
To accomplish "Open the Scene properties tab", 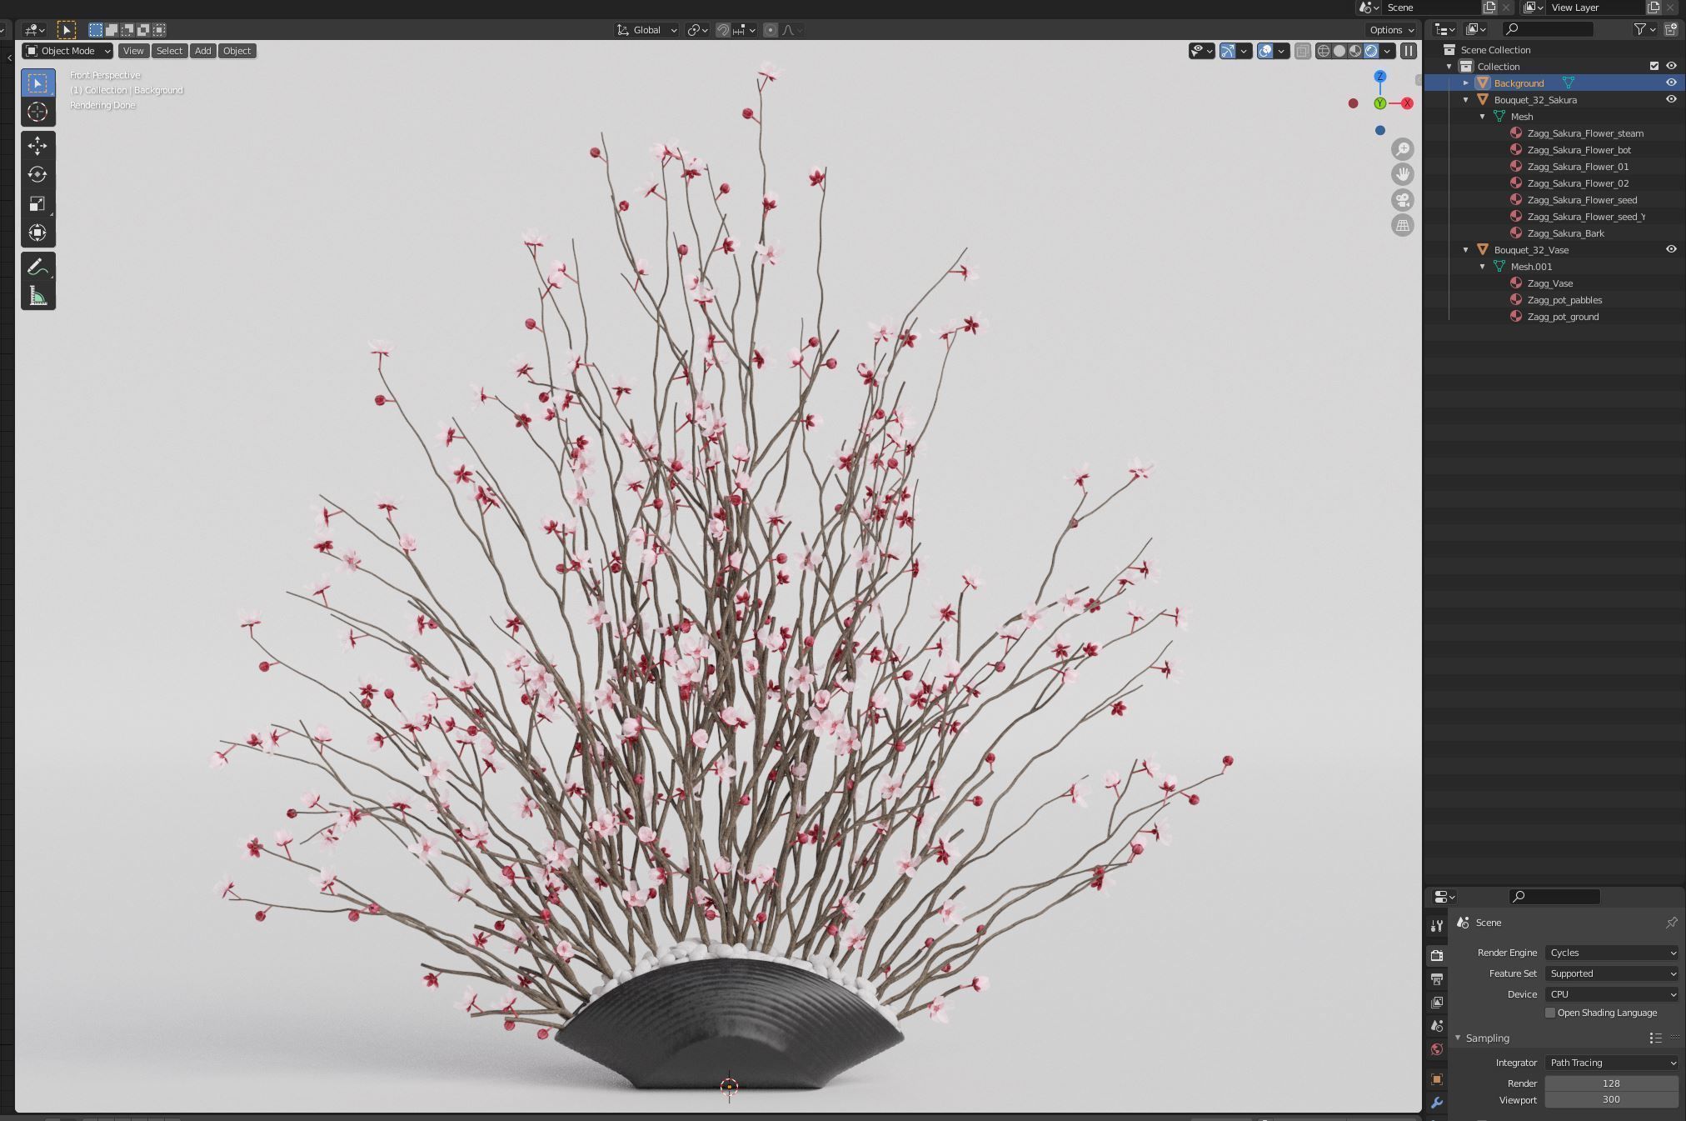I will [x=1437, y=1026].
